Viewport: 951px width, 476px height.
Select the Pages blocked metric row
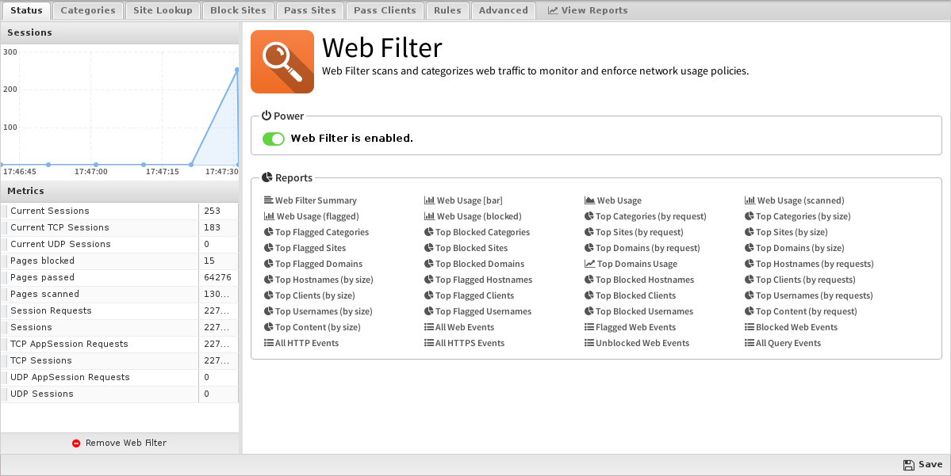click(x=120, y=261)
